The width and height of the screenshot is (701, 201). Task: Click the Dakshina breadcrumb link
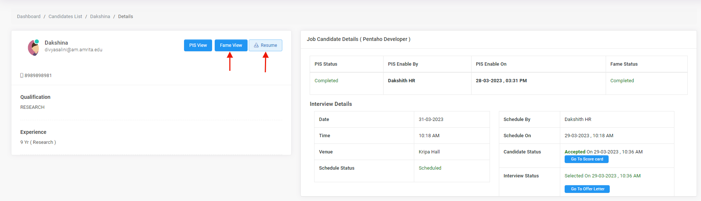[100, 17]
